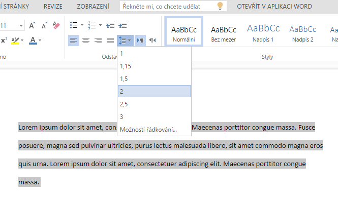Apply bulleted list formatting

pyautogui.click(x=74, y=25)
